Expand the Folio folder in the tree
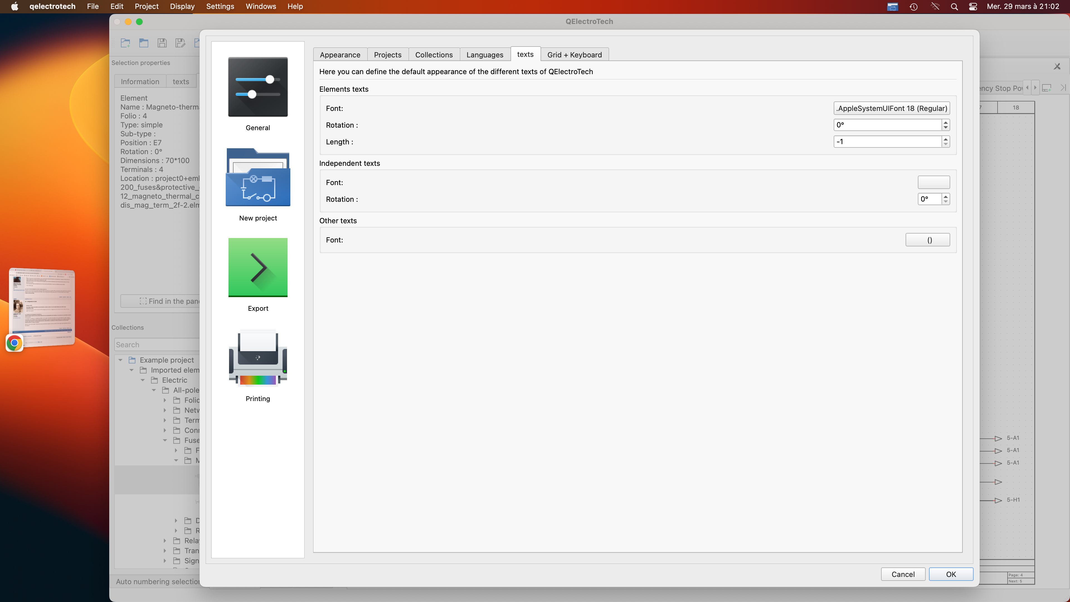 point(165,400)
